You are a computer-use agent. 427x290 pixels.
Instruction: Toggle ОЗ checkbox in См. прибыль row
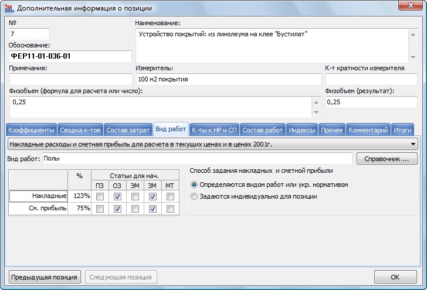(117, 209)
